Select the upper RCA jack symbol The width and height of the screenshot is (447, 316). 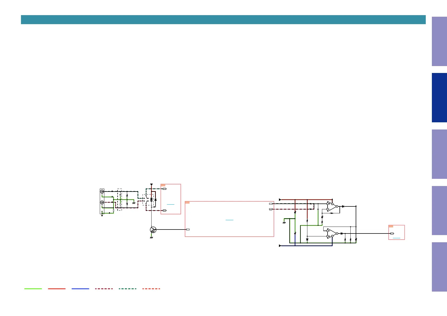[102, 192]
